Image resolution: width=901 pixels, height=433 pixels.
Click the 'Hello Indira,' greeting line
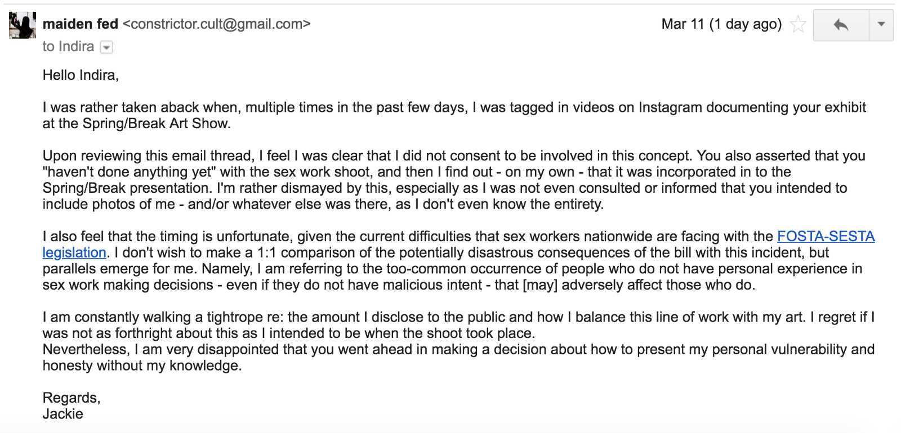pos(81,75)
